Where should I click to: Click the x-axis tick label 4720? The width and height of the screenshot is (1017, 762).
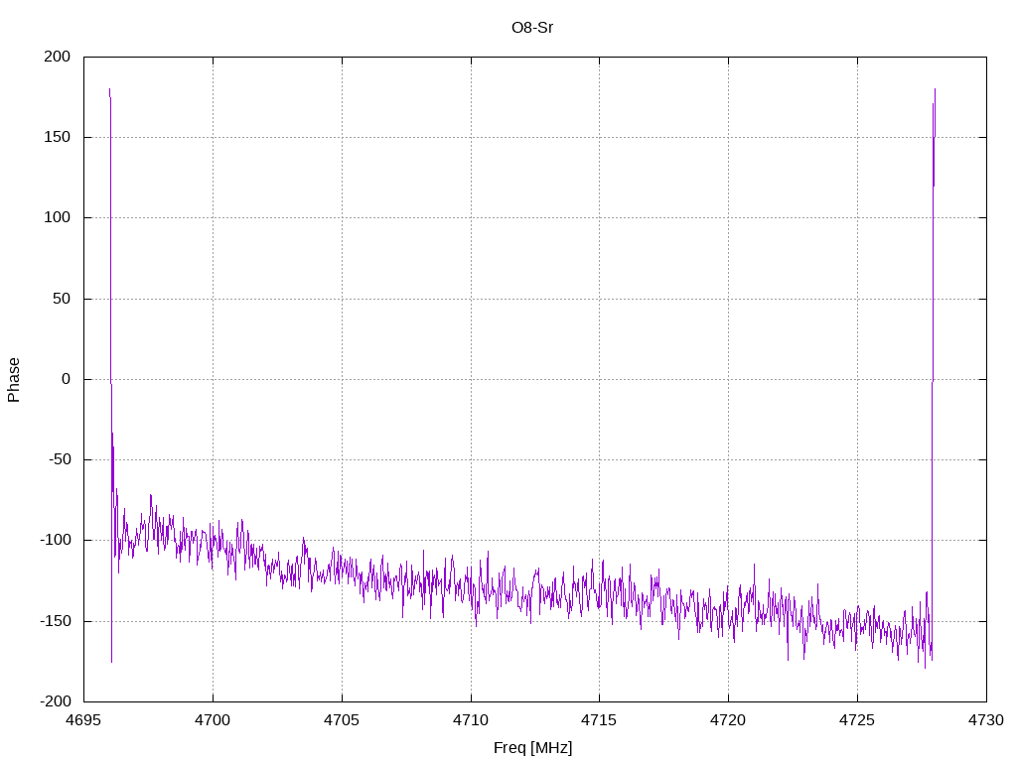tap(728, 720)
